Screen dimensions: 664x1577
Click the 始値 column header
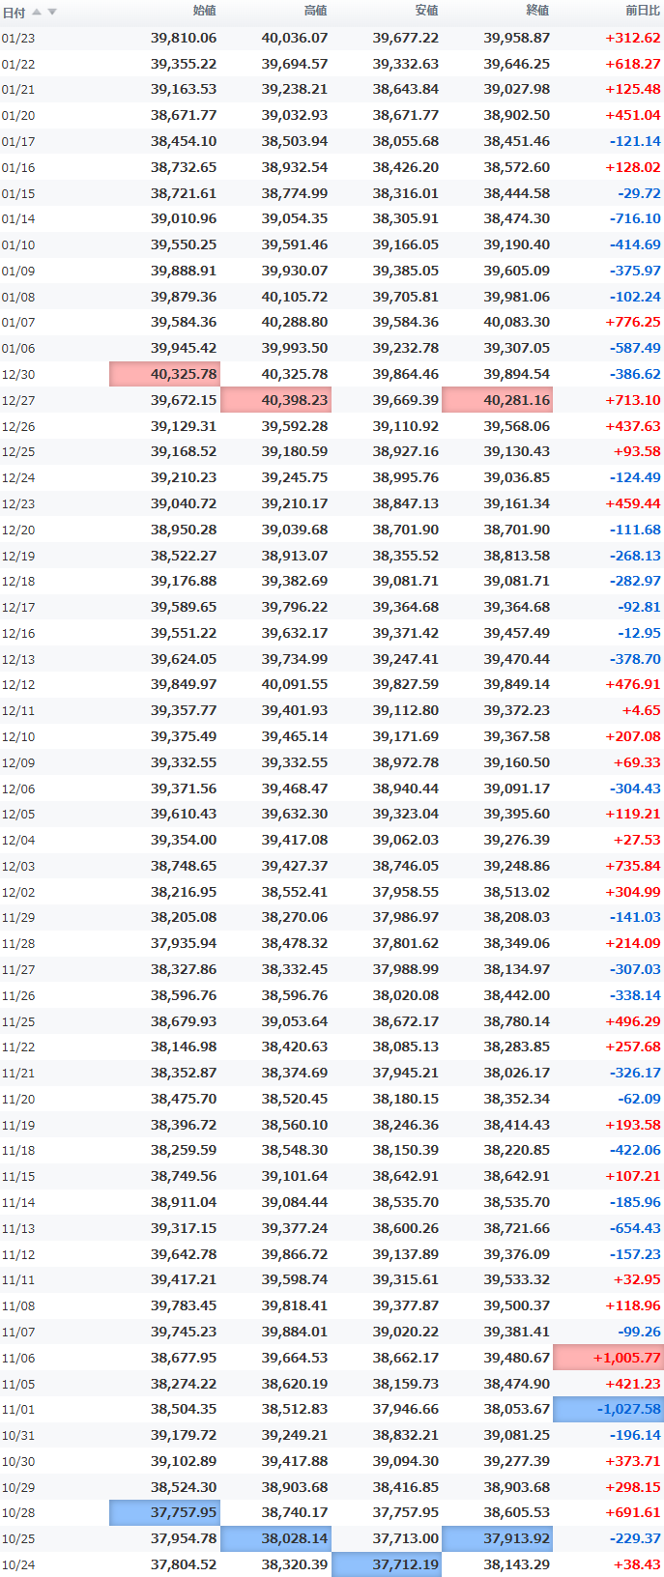tap(205, 11)
